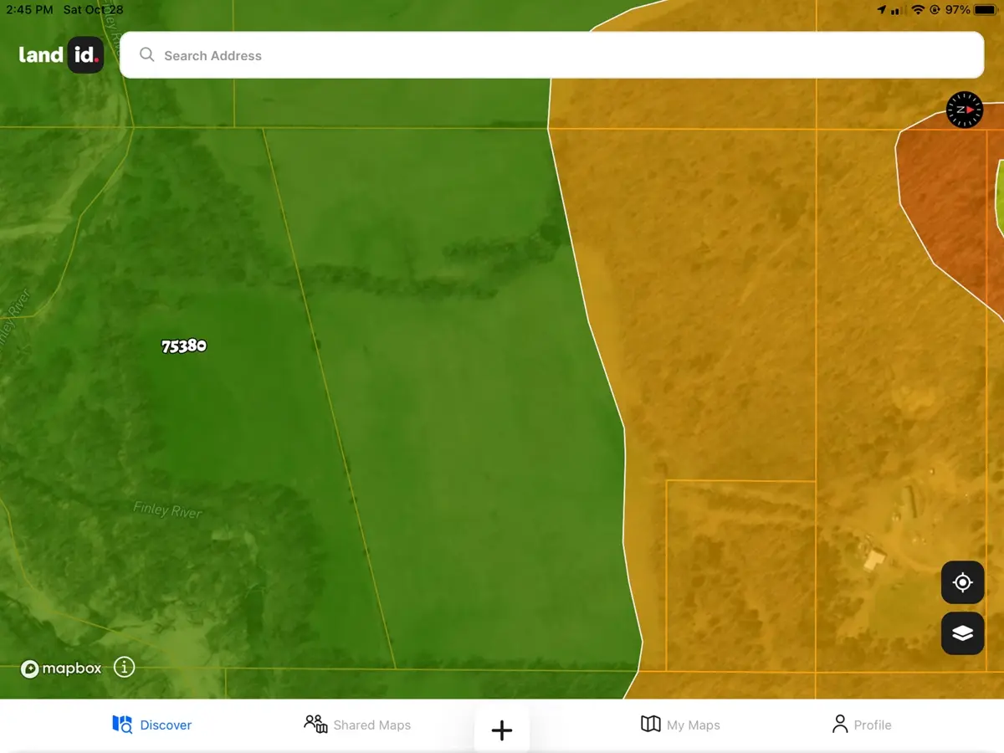The height and width of the screenshot is (753, 1004).
Task: Tap the battery indicator in status bar
Action: (x=985, y=10)
